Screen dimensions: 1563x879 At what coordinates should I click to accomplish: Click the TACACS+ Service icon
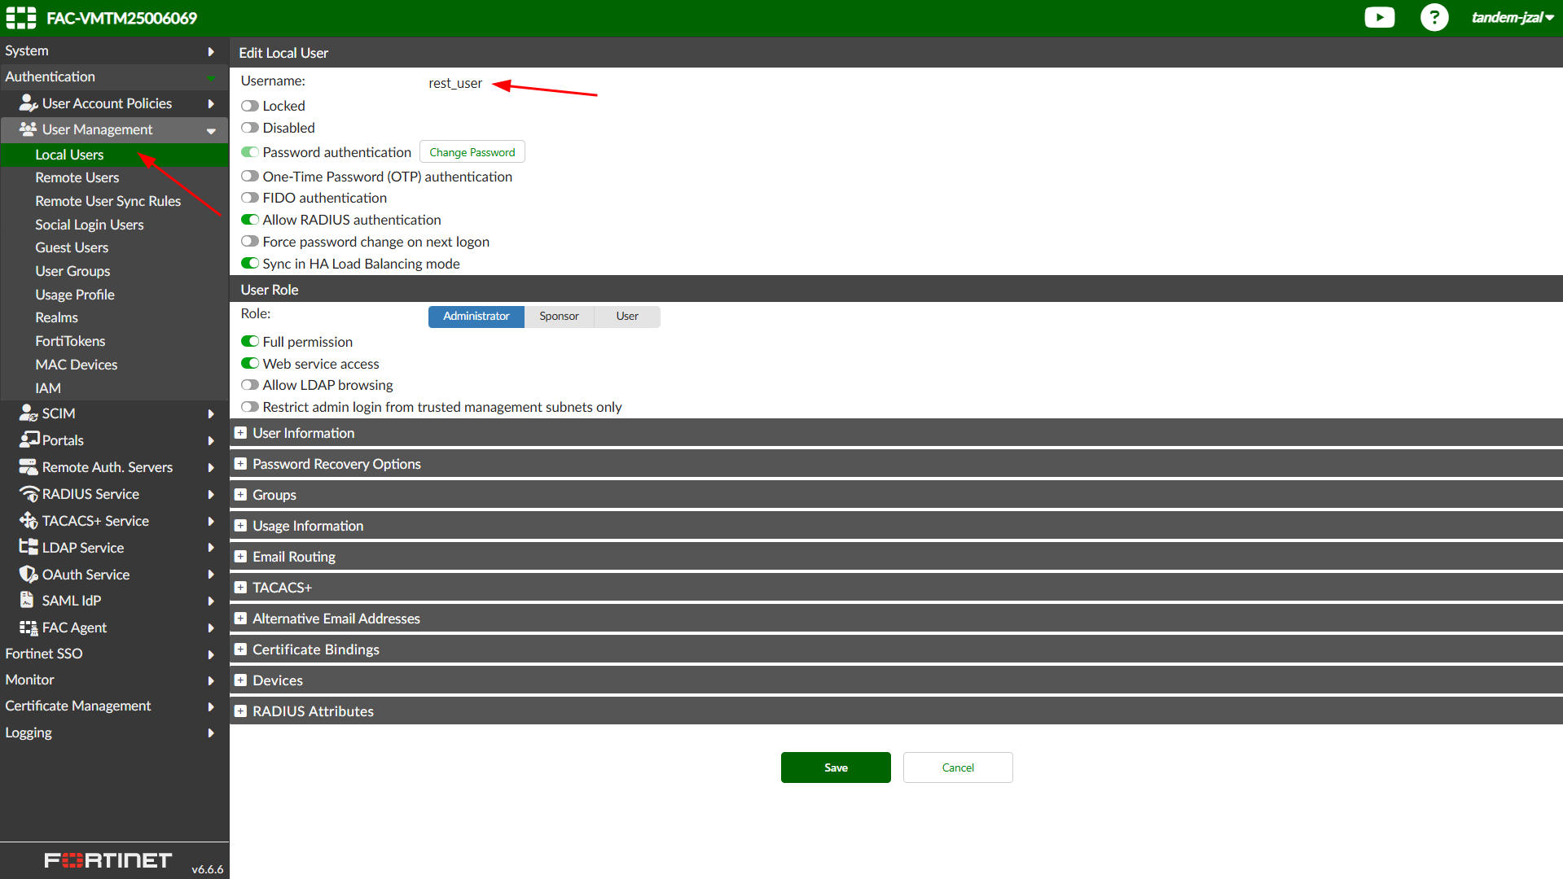pos(29,521)
